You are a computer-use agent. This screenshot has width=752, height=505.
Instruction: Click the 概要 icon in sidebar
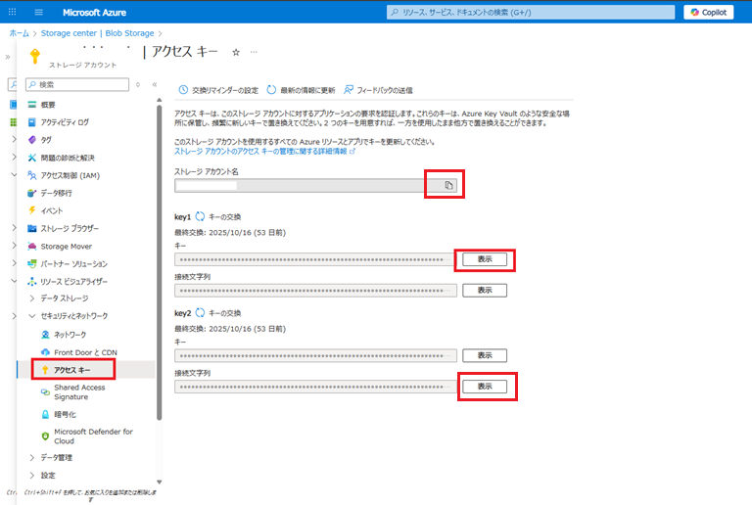[x=32, y=105]
